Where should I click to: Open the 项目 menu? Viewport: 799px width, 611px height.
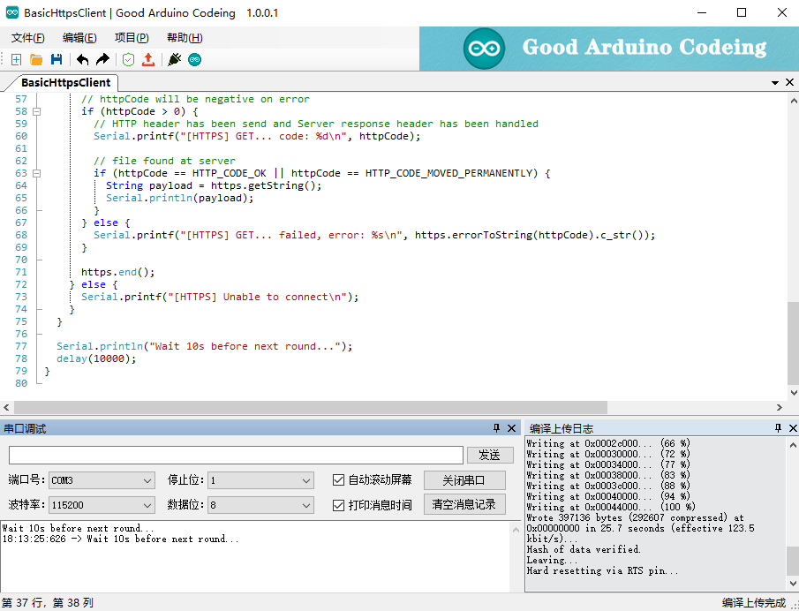pyautogui.click(x=130, y=37)
